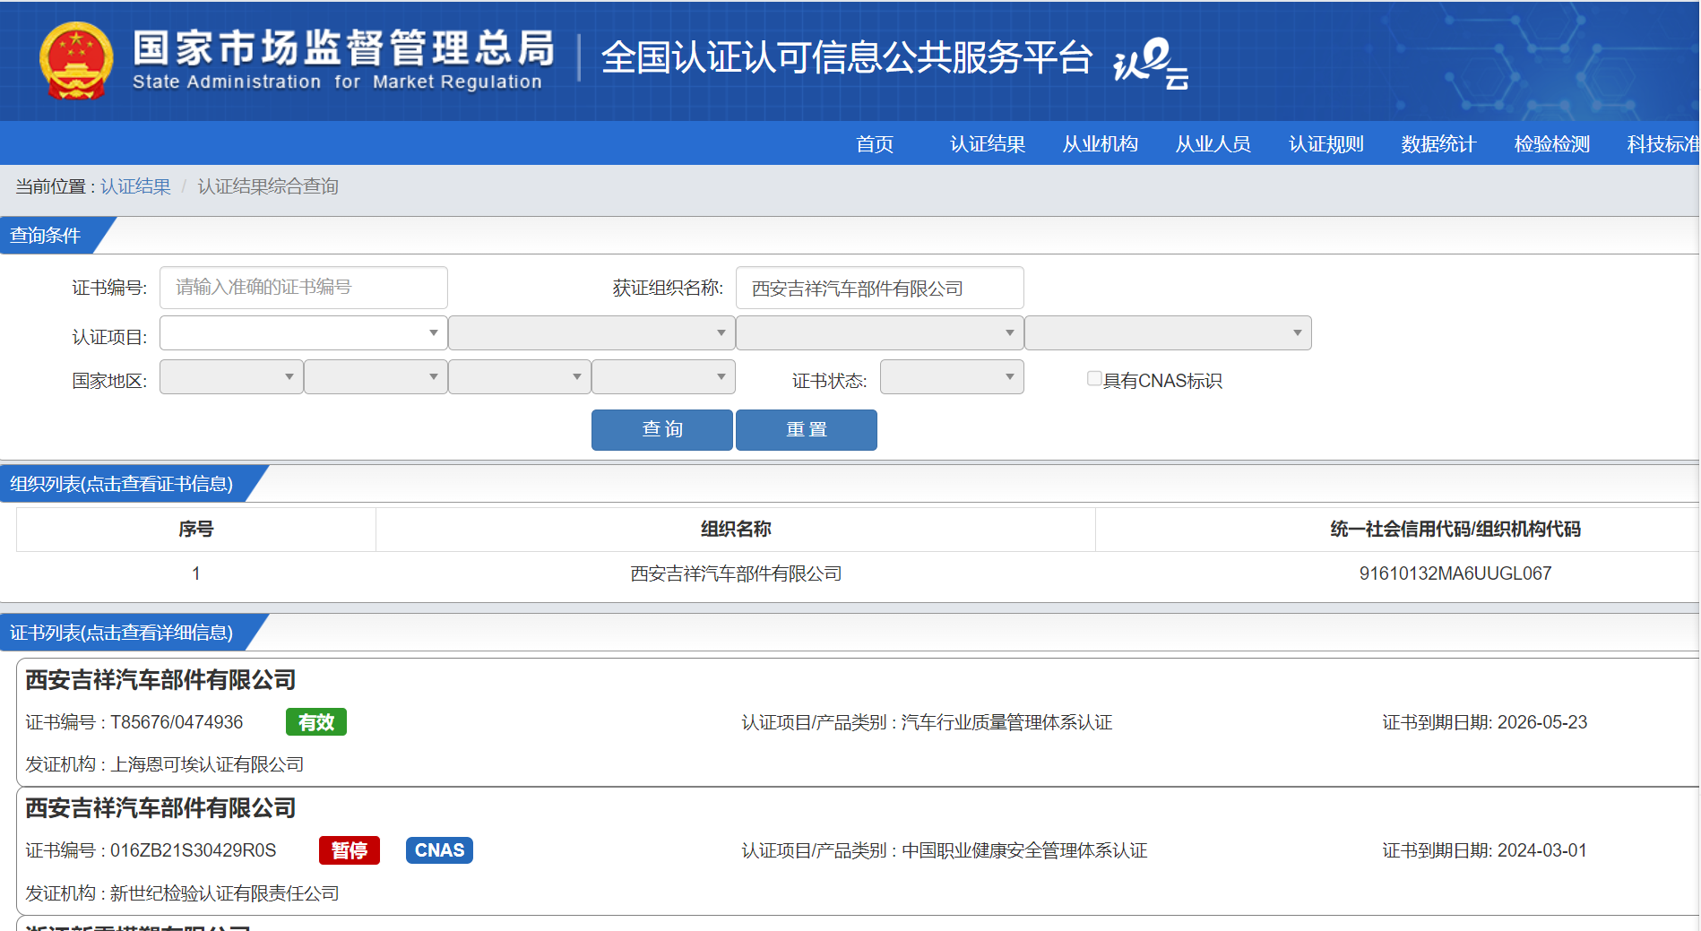Open the first 认证项目 dropdown
The image size is (1701, 931).
pyautogui.click(x=304, y=333)
